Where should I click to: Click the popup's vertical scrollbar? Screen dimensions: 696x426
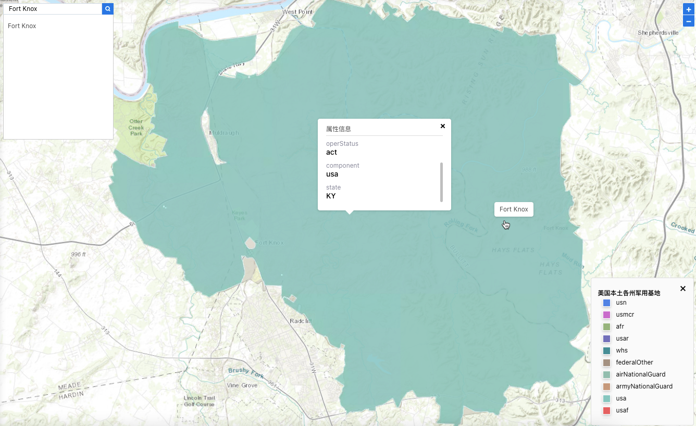pos(441,182)
